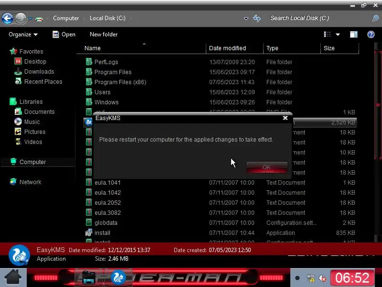Viewport: 382px width, 287px height.
Task: Click the eula.1042 file icon
Action: (x=89, y=192)
